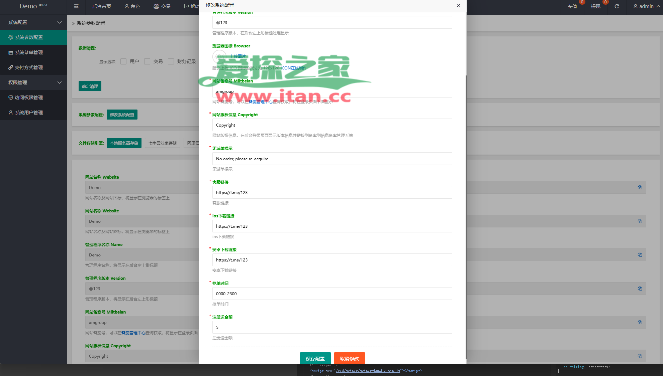Open the admin user dropdown
This screenshot has height=376, width=663.
(x=646, y=6)
